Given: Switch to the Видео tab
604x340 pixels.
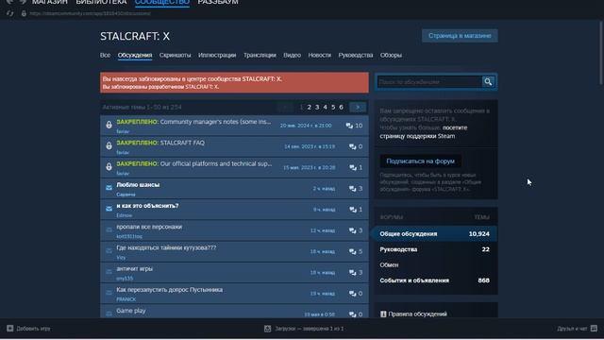Looking at the screenshot, I should [x=292, y=55].
